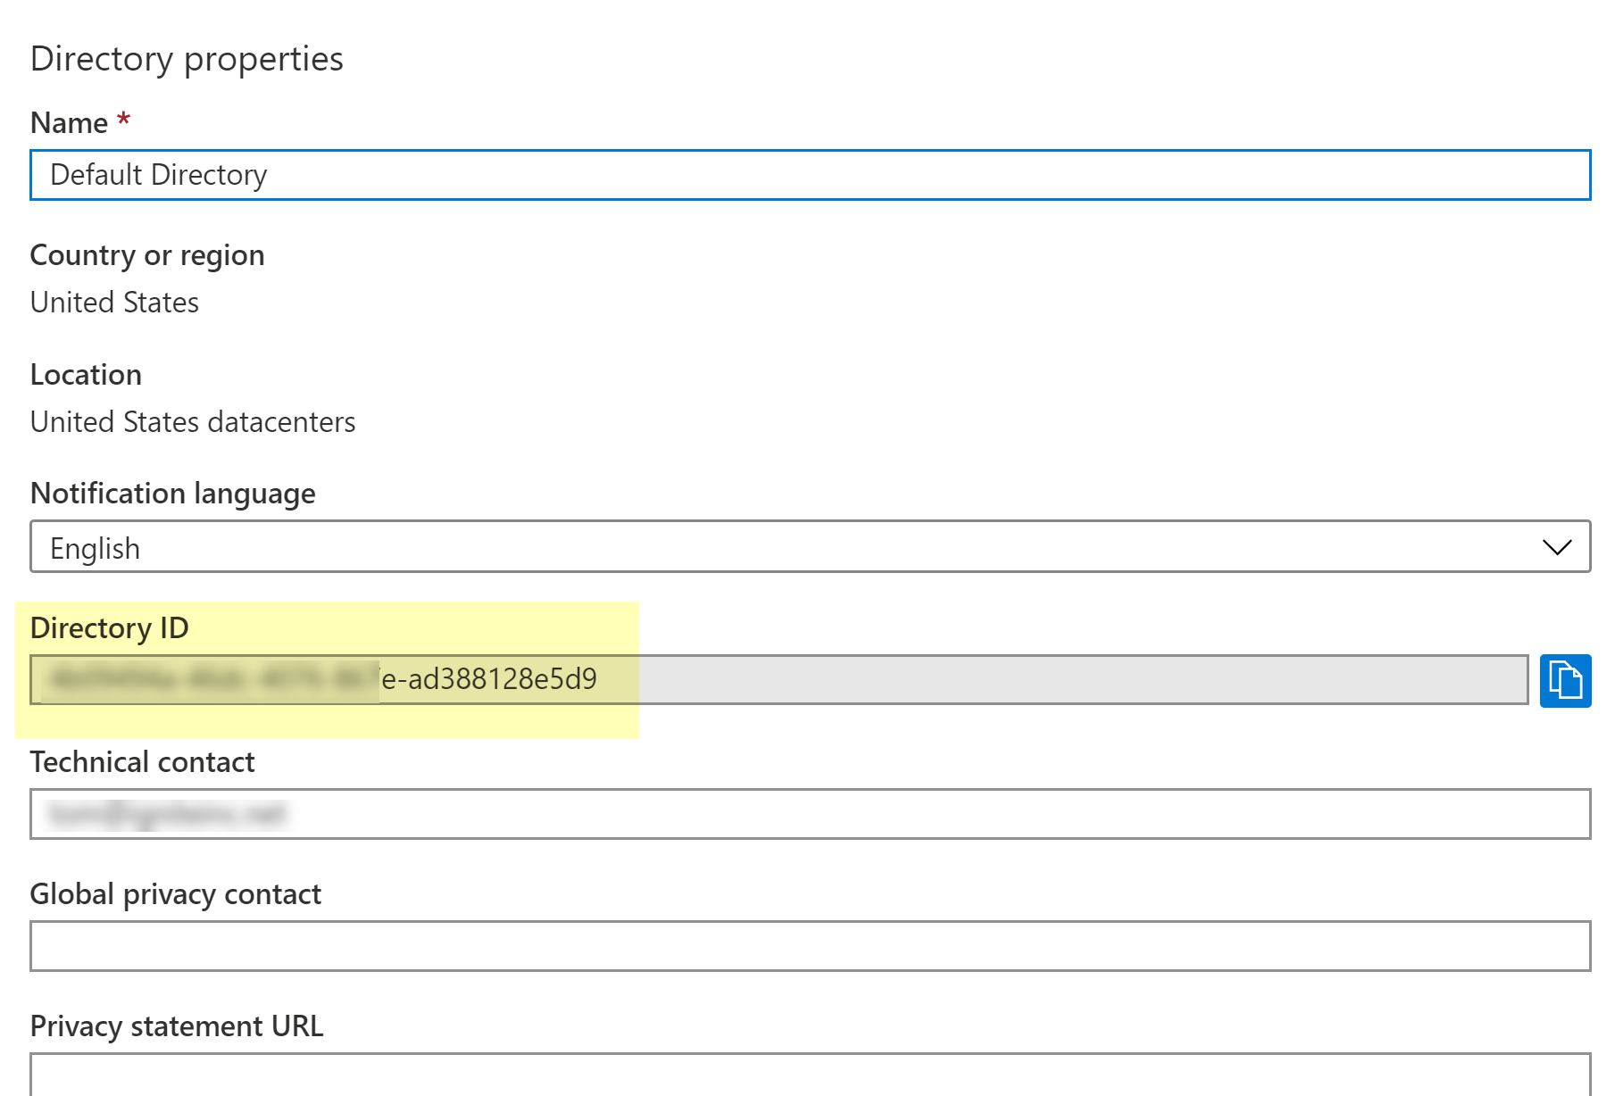Click the Notification language label

pos(172,494)
